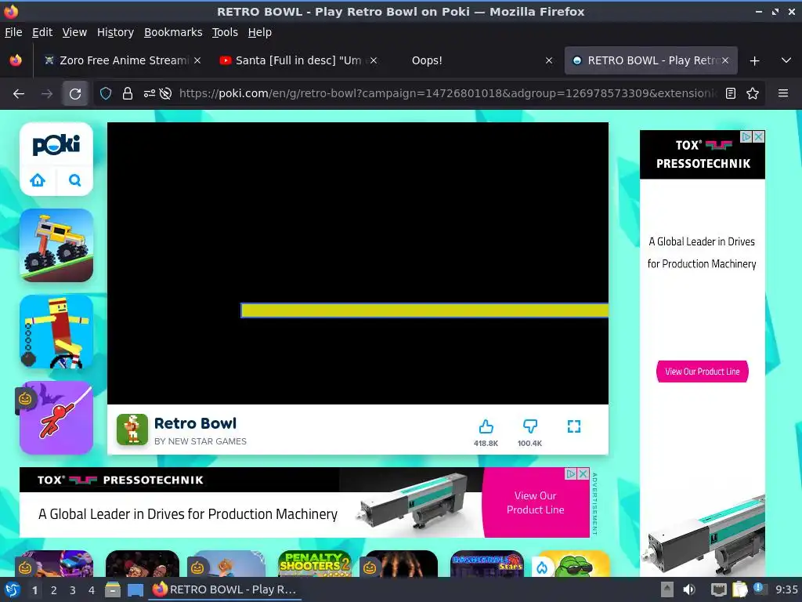Open the Poki search magnifier
Screen dimensions: 802x602
pos(74,180)
